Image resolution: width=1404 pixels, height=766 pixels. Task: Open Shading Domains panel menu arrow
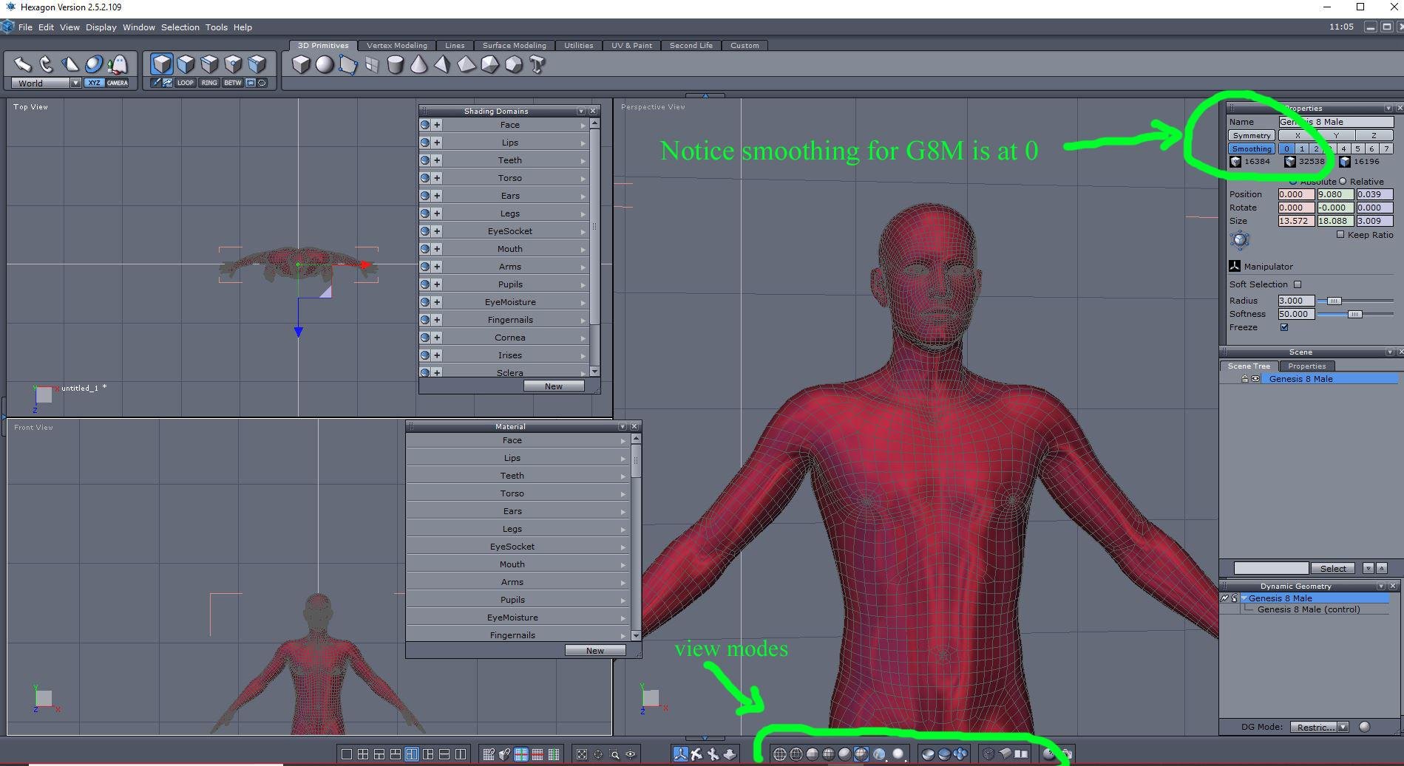click(580, 111)
